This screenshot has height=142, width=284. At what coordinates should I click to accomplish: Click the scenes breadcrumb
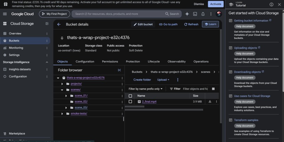205,72
